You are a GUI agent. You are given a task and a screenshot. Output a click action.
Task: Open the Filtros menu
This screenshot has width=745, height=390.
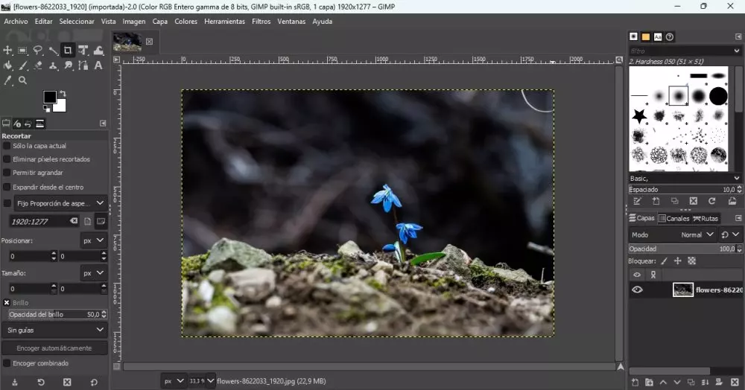click(x=261, y=22)
